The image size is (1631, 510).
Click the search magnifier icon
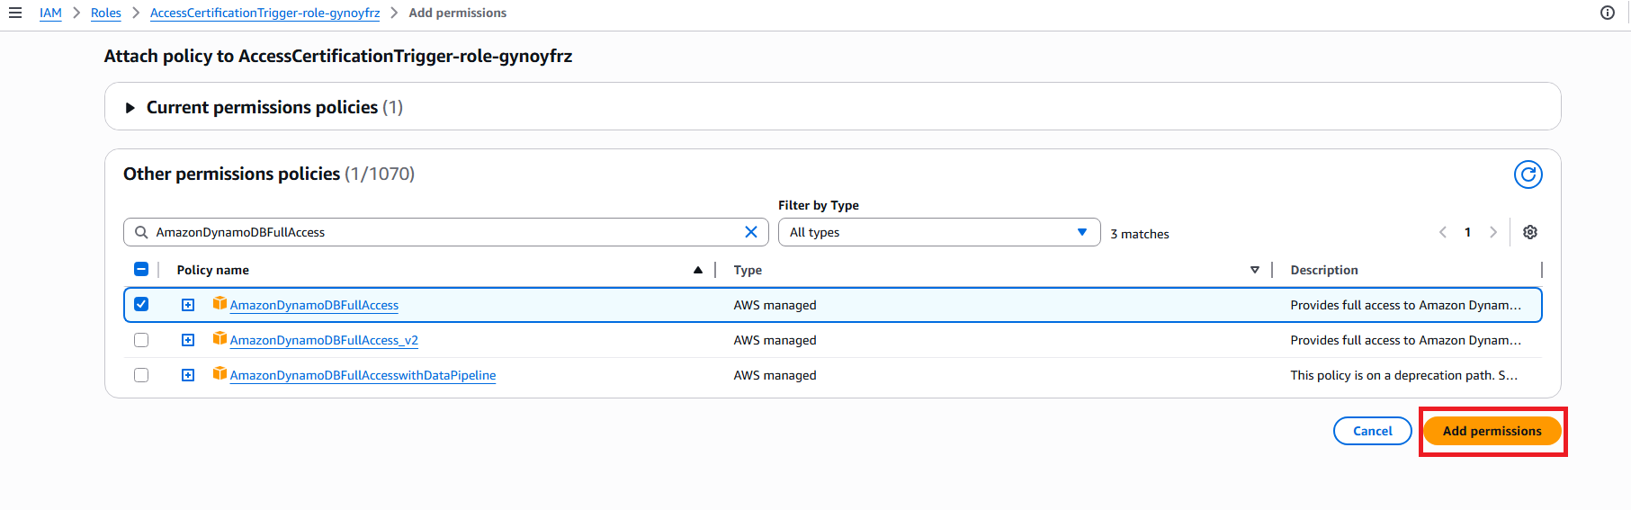(x=141, y=232)
